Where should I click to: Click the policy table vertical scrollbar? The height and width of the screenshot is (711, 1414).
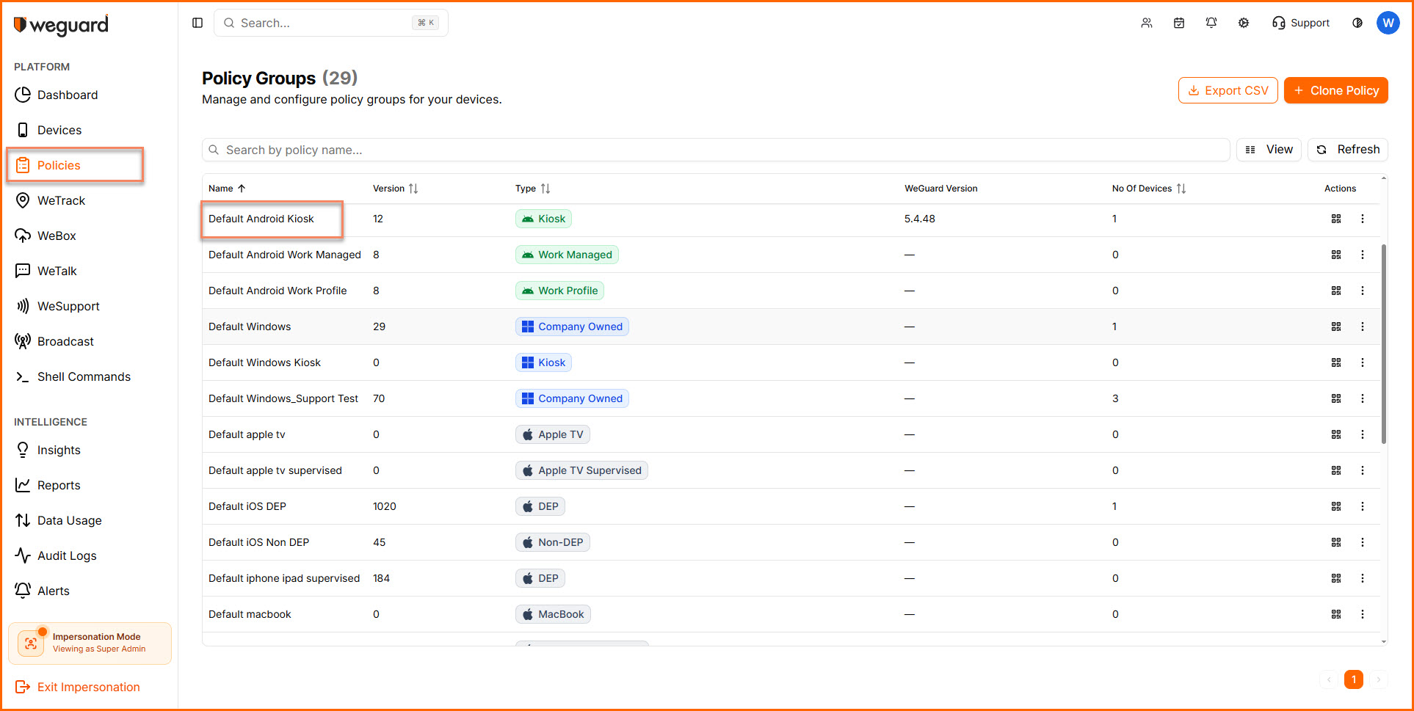[1384, 343]
